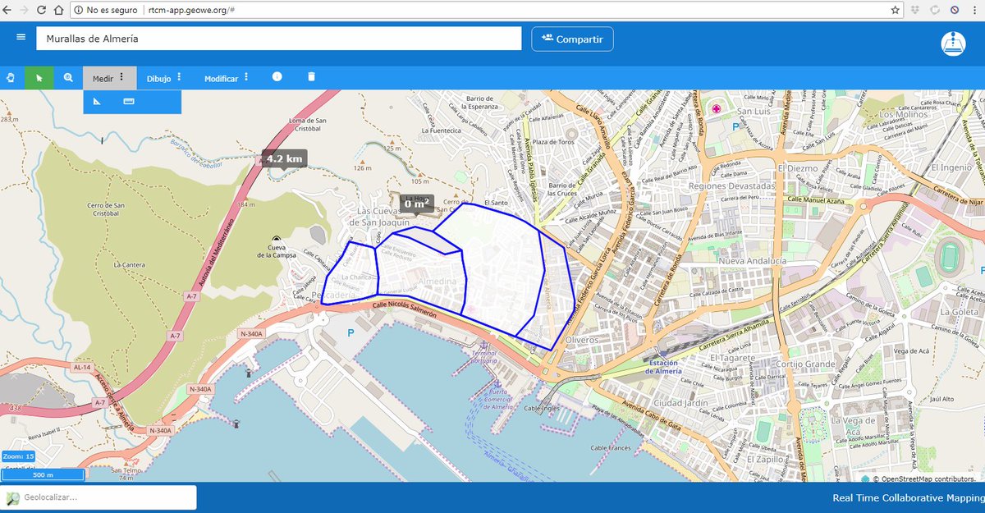Image resolution: width=985 pixels, height=513 pixels.
Task: Open the OpenStreetMap contributors link
Action: click(928, 478)
